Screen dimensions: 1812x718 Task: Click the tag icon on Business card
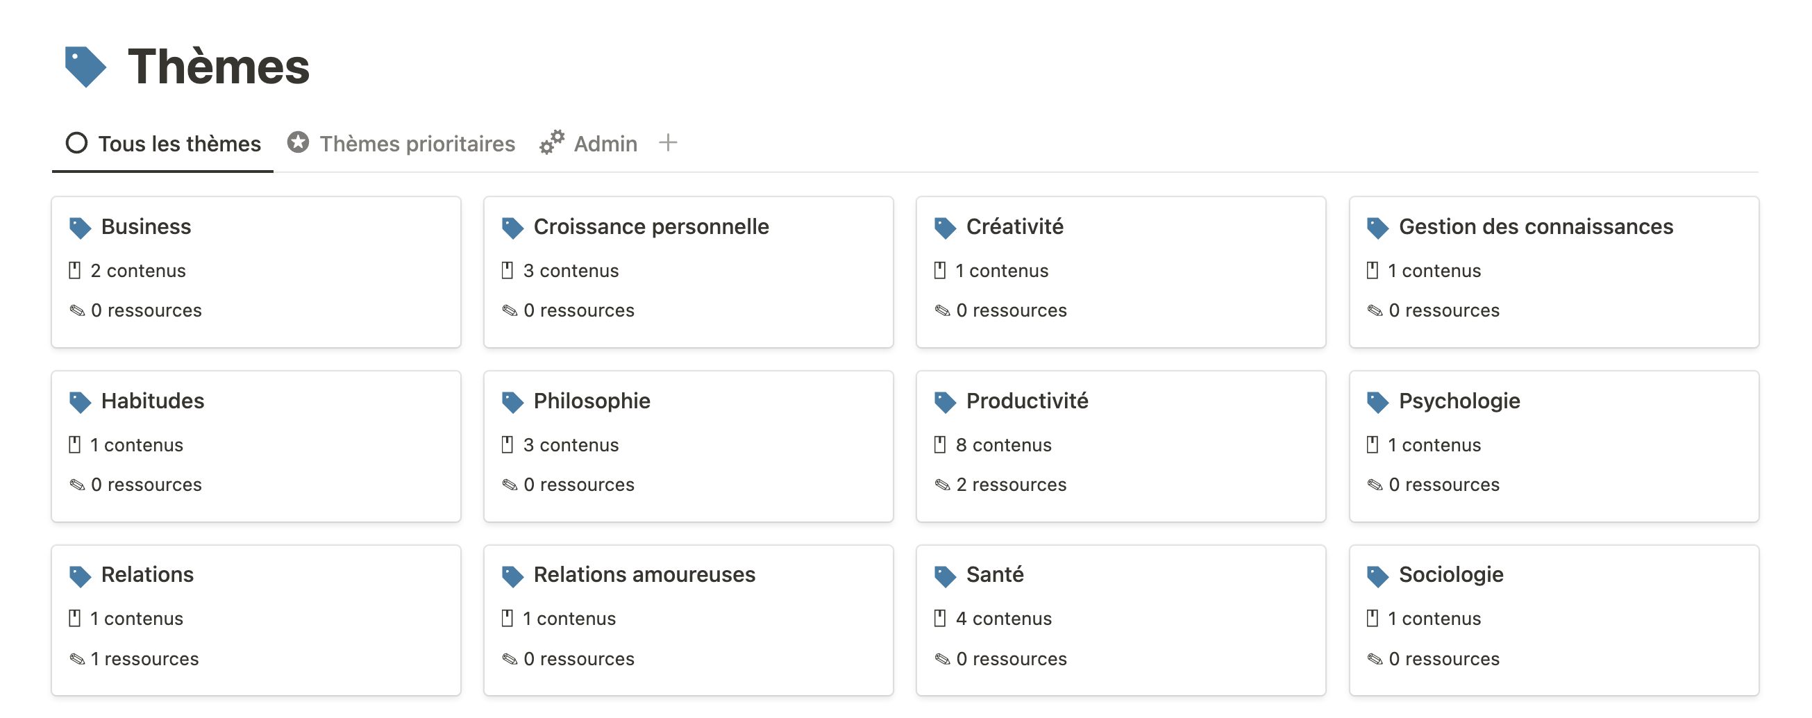81,228
